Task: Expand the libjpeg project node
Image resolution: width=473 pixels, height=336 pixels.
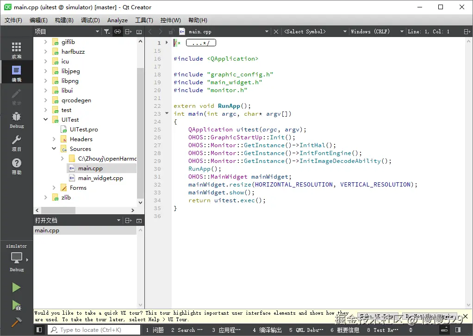Action: tap(45, 71)
